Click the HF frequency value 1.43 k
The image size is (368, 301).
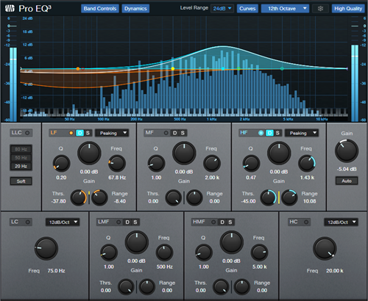click(307, 178)
